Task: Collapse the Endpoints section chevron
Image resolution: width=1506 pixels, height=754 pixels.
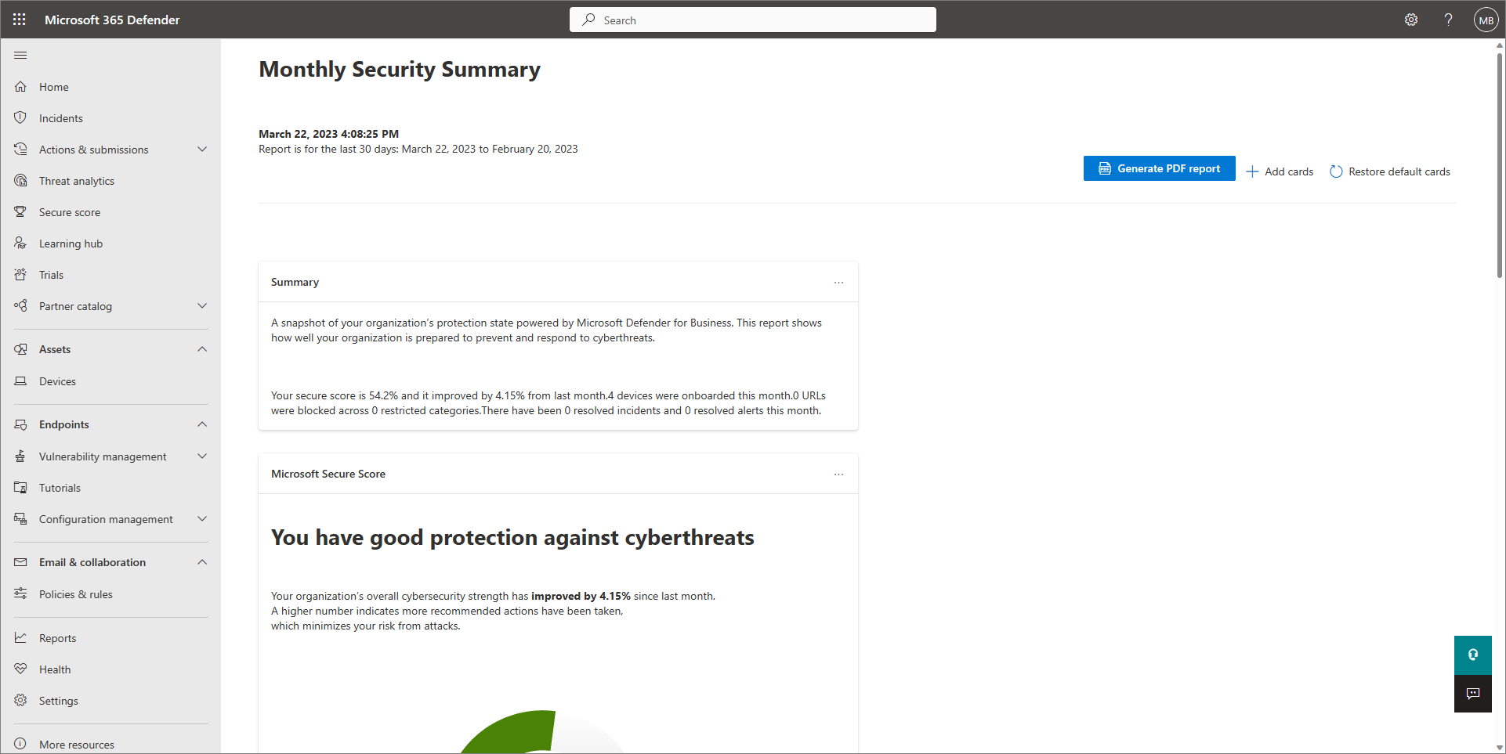Action: pyautogui.click(x=202, y=424)
